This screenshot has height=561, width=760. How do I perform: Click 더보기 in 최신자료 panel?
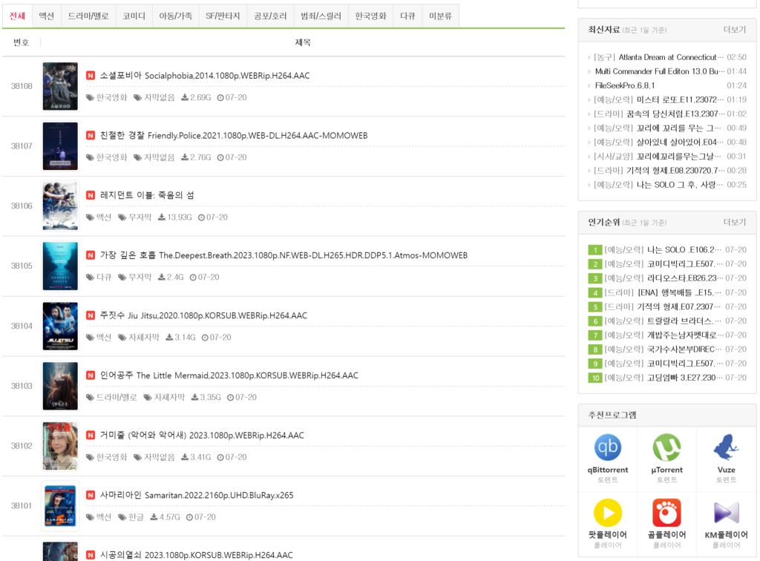735,30
